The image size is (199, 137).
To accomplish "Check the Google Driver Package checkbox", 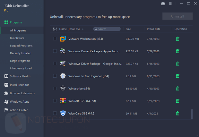I will pyautogui.click(x=55, y=64).
